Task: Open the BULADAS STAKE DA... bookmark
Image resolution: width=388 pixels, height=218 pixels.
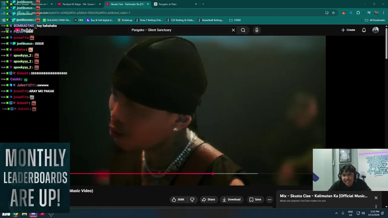Action: pos(57,20)
